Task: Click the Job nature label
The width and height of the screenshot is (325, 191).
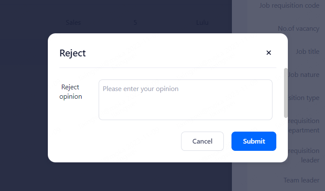Action: [304, 75]
